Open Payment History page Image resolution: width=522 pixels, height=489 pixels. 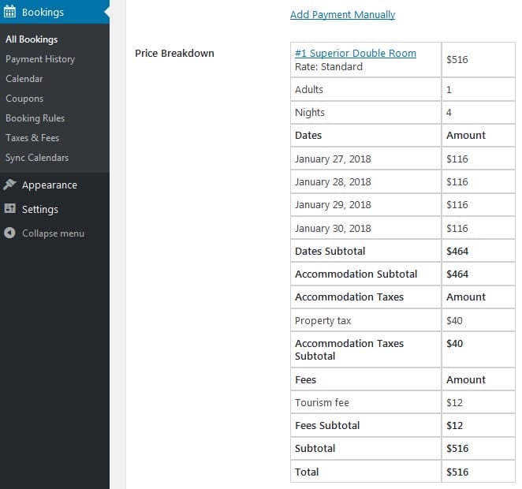[40, 59]
